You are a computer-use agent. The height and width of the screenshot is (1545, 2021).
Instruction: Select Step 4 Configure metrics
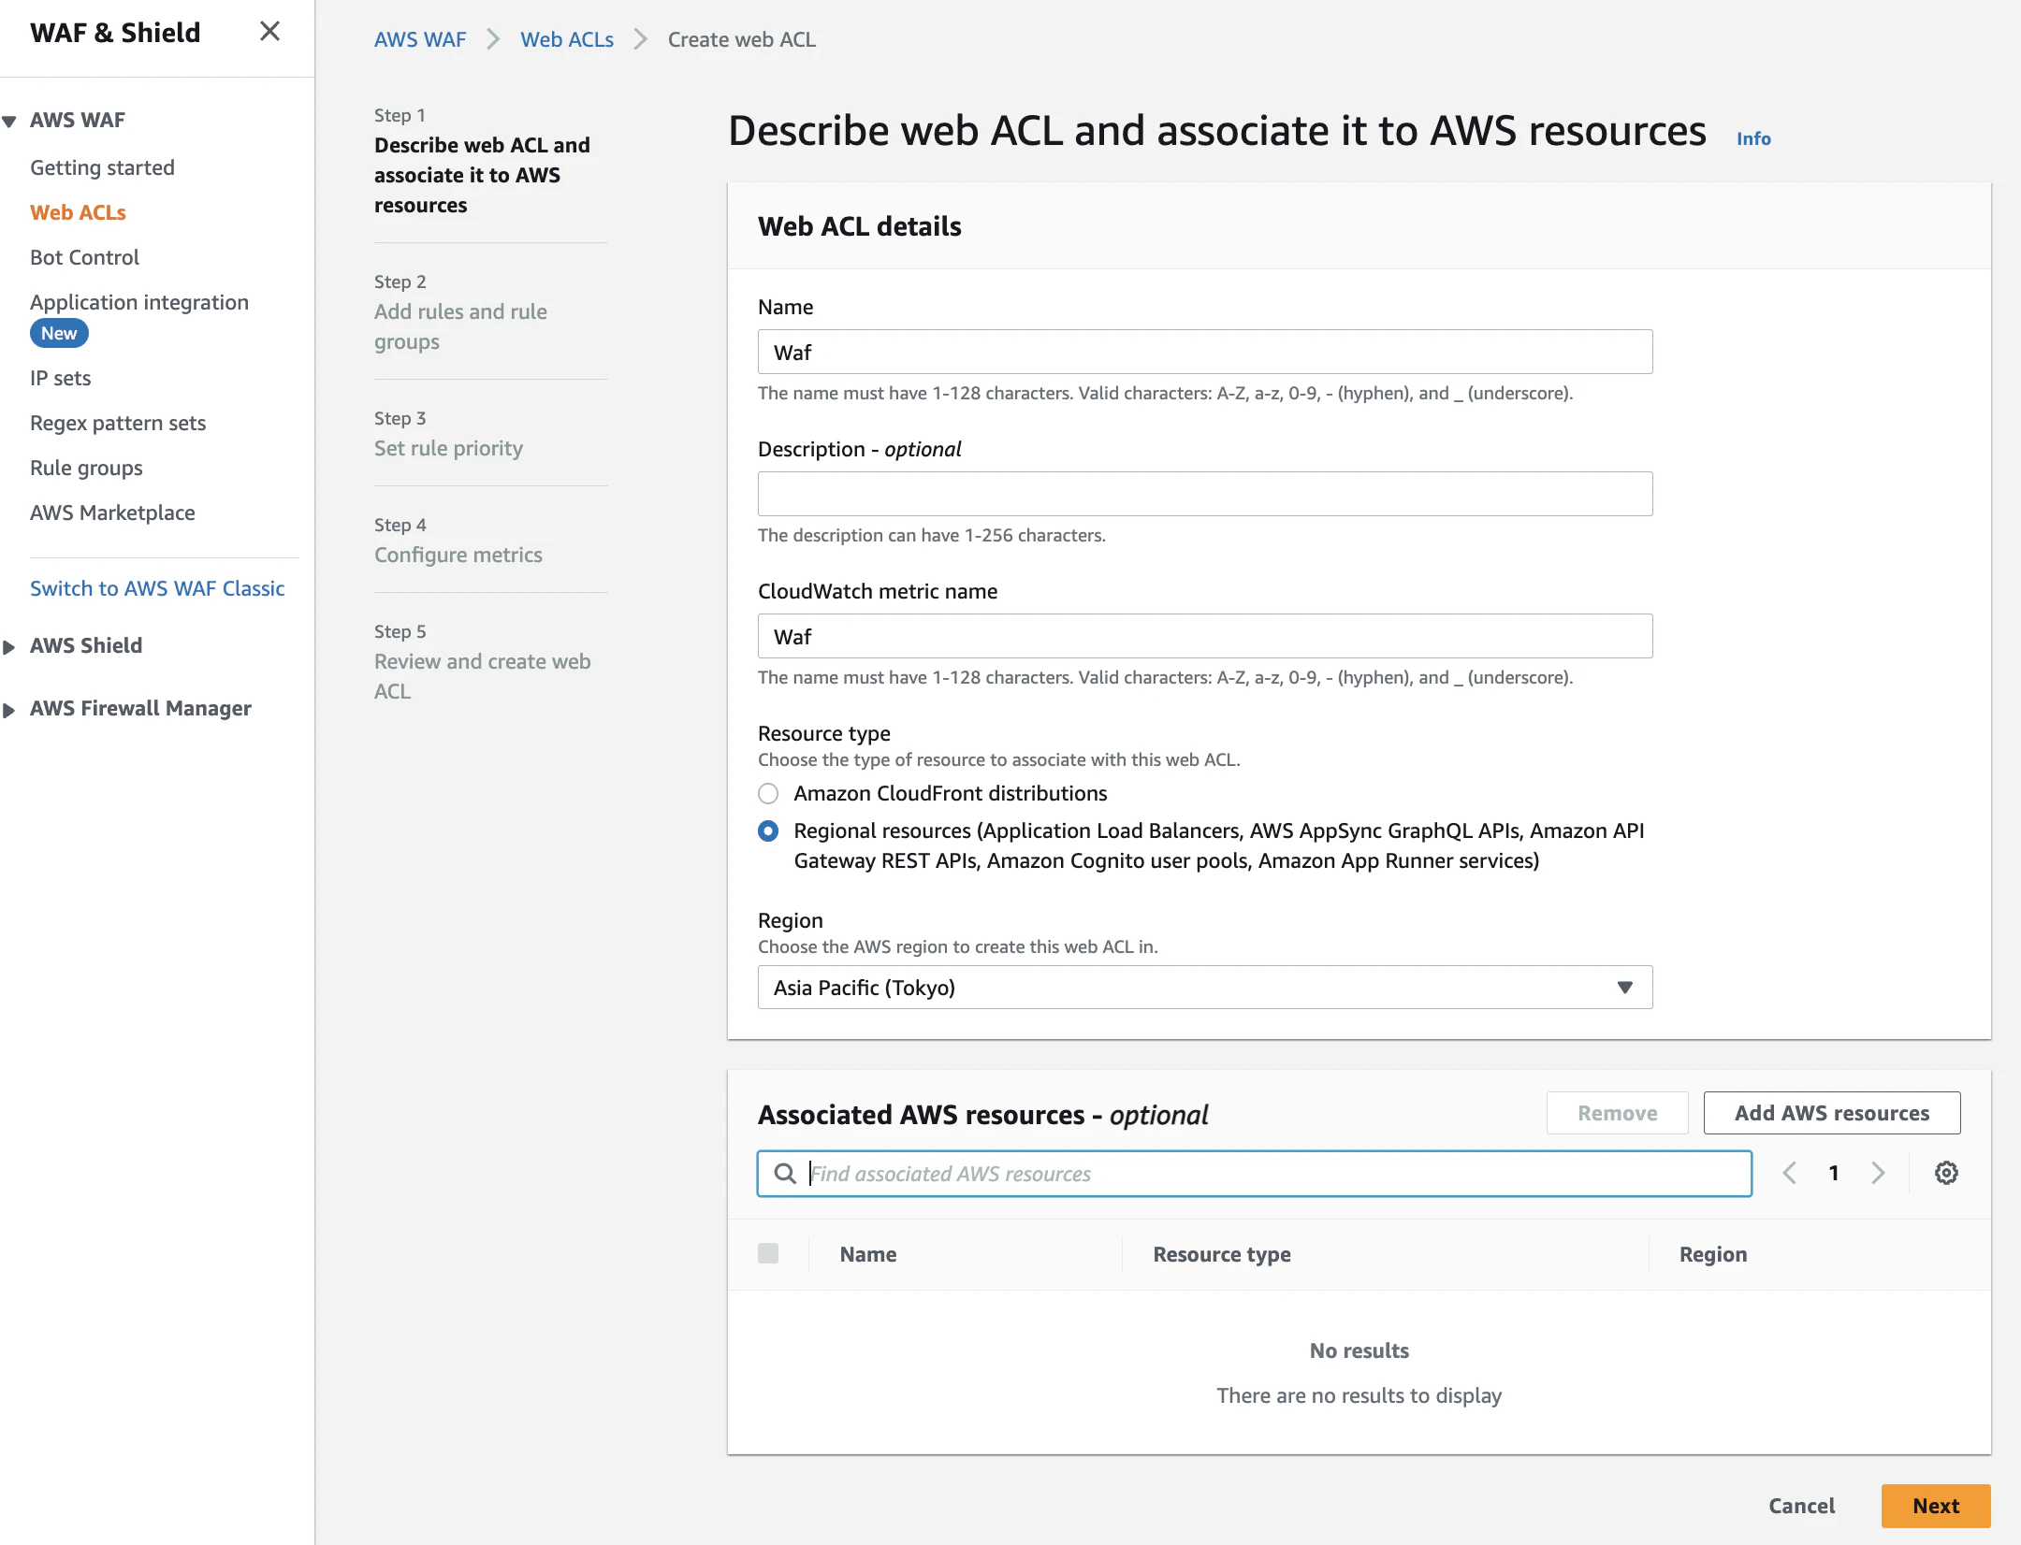458,555
